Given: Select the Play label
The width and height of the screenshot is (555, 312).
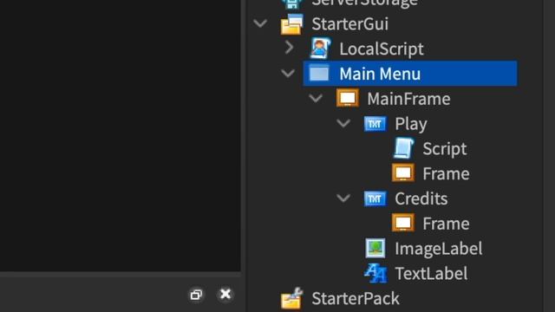Looking at the screenshot, I should tap(411, 124).
